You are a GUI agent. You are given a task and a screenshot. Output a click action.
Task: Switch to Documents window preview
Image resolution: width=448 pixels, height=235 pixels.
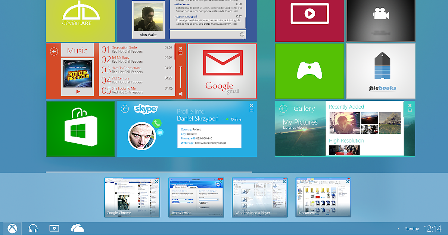pos(323,197)
